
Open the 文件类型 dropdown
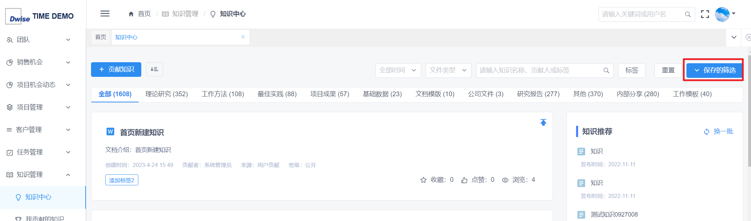point(448,70)
